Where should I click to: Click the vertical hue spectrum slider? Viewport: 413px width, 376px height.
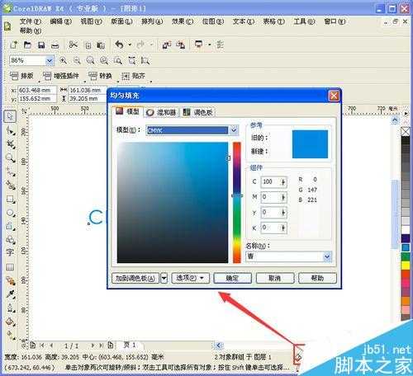237,203
